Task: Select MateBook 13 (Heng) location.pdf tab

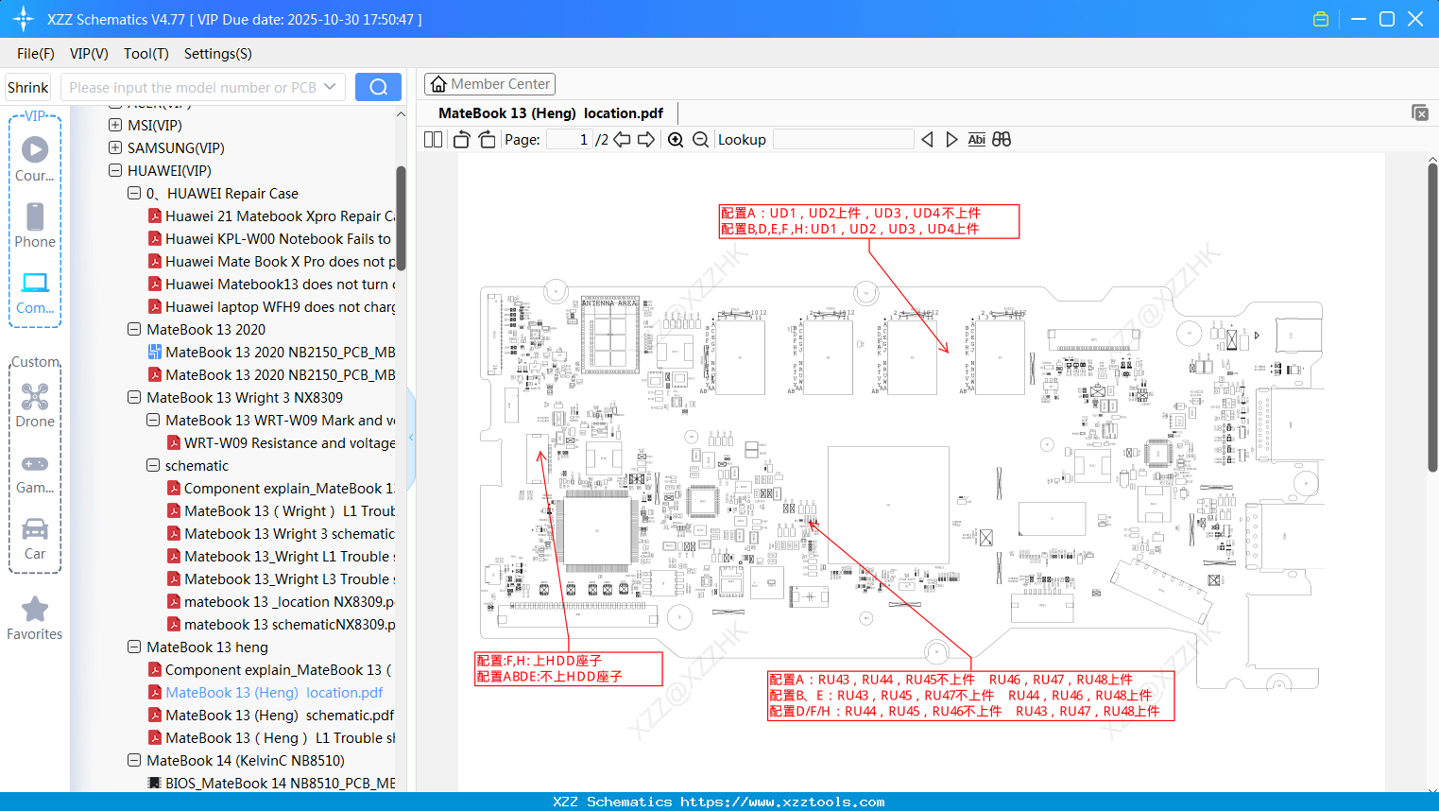Action: [551, 113]
